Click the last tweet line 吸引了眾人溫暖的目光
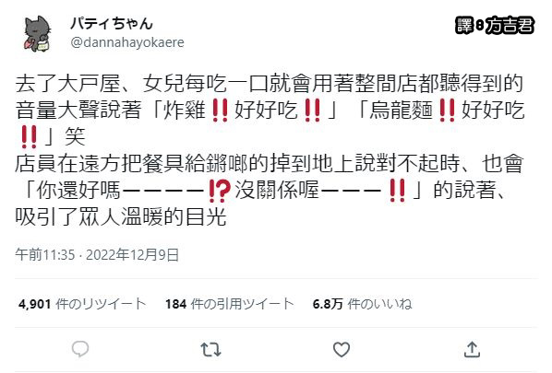This screenshot has width=552, height=373. (121, 216)
